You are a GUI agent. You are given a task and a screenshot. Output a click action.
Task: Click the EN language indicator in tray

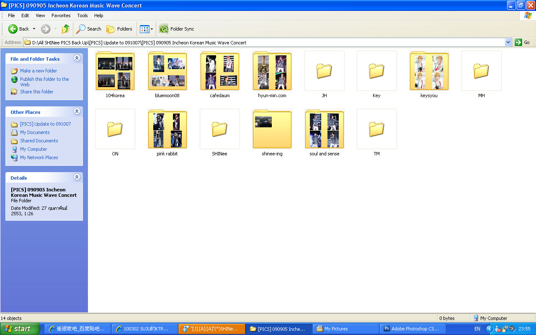pos(477,329)
